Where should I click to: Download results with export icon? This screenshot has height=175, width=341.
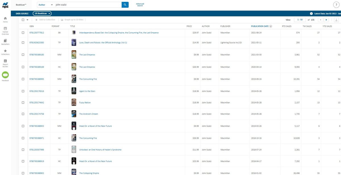click(x=336, y=20)
